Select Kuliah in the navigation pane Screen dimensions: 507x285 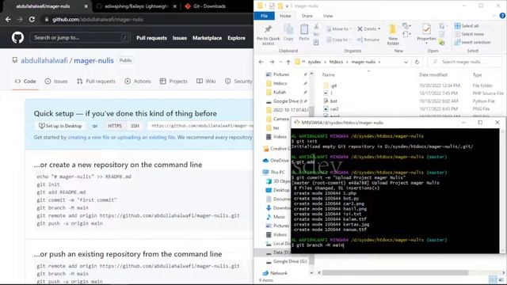pos(280,92)
